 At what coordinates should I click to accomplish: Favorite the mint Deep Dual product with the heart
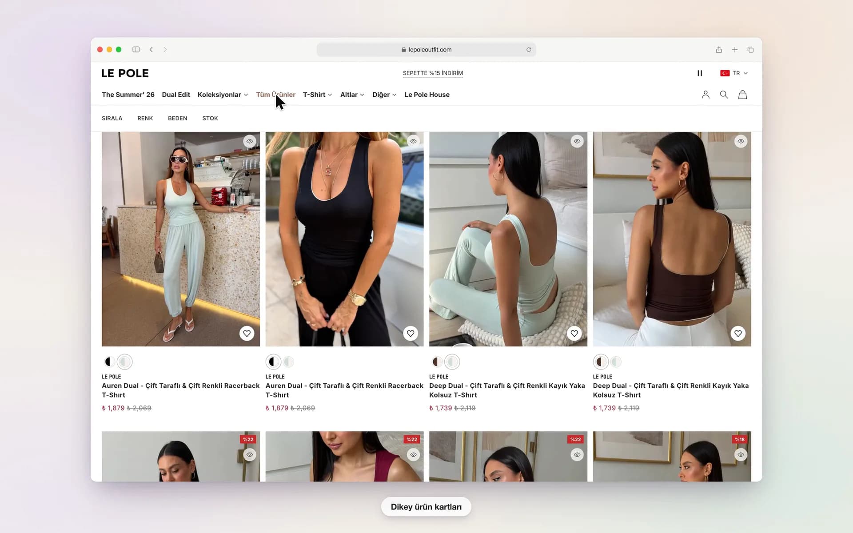[574, 334]
